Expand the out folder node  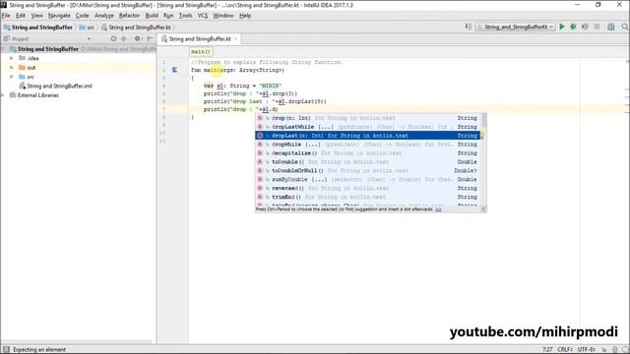click(x=12, y=68)
